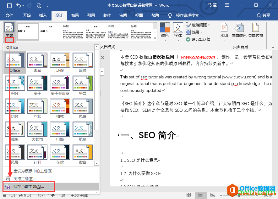The image size is (278, 199).
Task: Click the 页面边框 page borders icon
Action: click(x=255, y=30)
